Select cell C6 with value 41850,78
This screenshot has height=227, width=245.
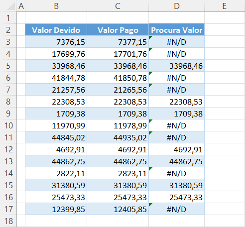point(118,78)
